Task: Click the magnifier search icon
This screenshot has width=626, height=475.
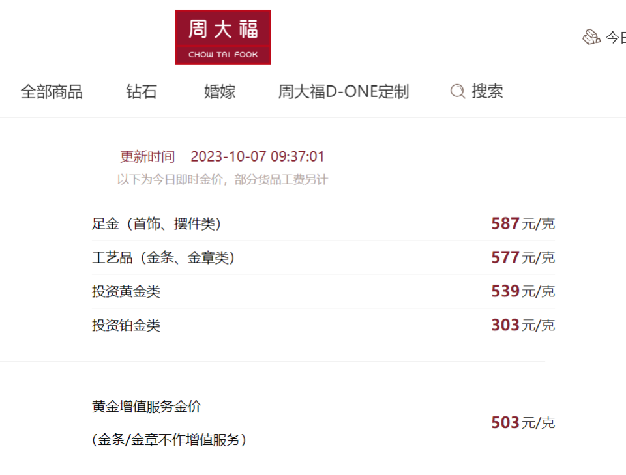Action: point(458,92)
